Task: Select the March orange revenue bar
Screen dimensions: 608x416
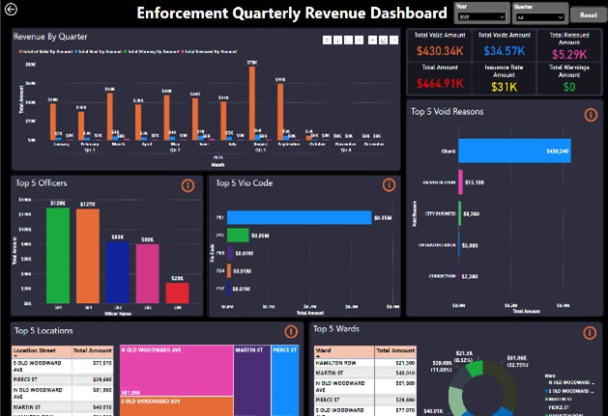Action: 110,117
